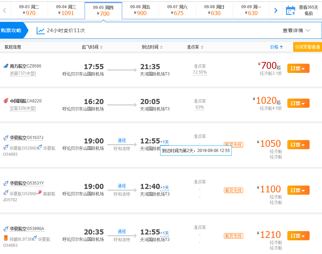Click the next dates right arrow
Viewport: 322px width, 254px height.
click(x=276, y=10)
